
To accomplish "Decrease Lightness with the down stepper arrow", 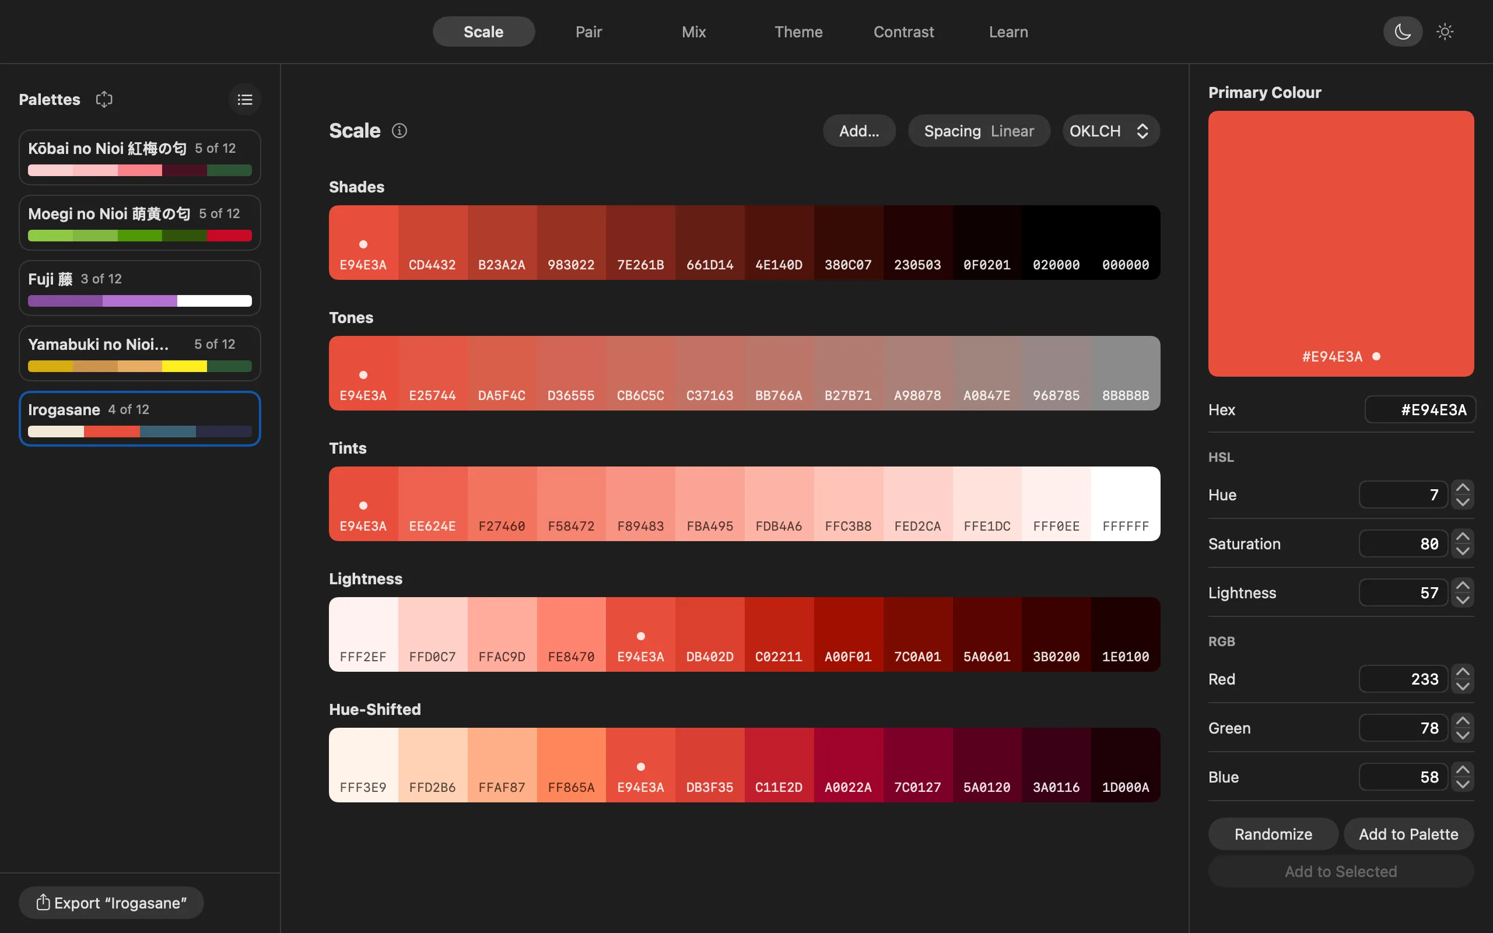I will coord(1463,600).
